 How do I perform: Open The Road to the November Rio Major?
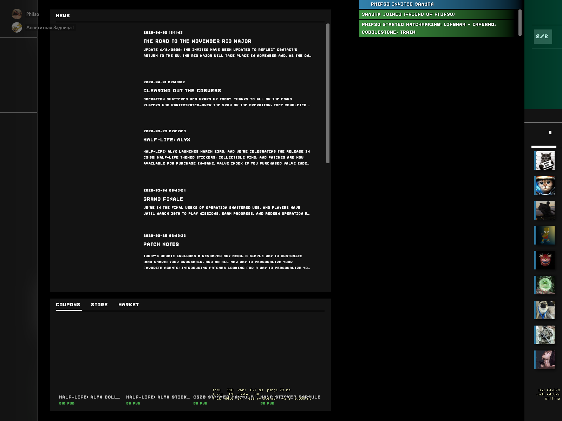197,41
